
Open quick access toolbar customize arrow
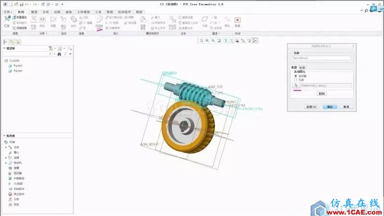coord(62,4)
